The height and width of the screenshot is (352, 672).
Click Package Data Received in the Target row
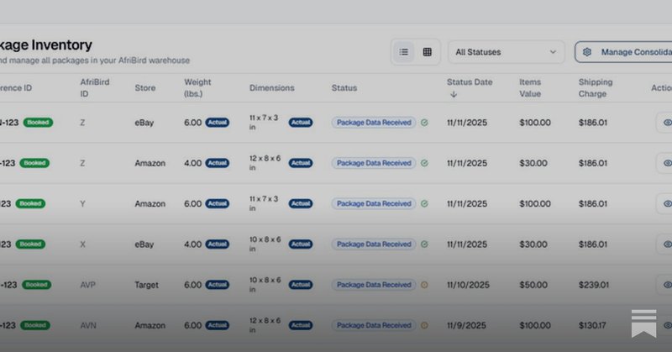pos(374,285)
